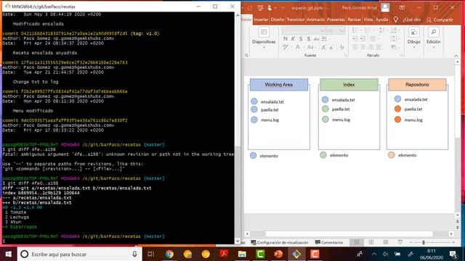Viewport: 465px width, 261px height.
Task: Increase font size with the large A button
Action: (x=324, y=47)
